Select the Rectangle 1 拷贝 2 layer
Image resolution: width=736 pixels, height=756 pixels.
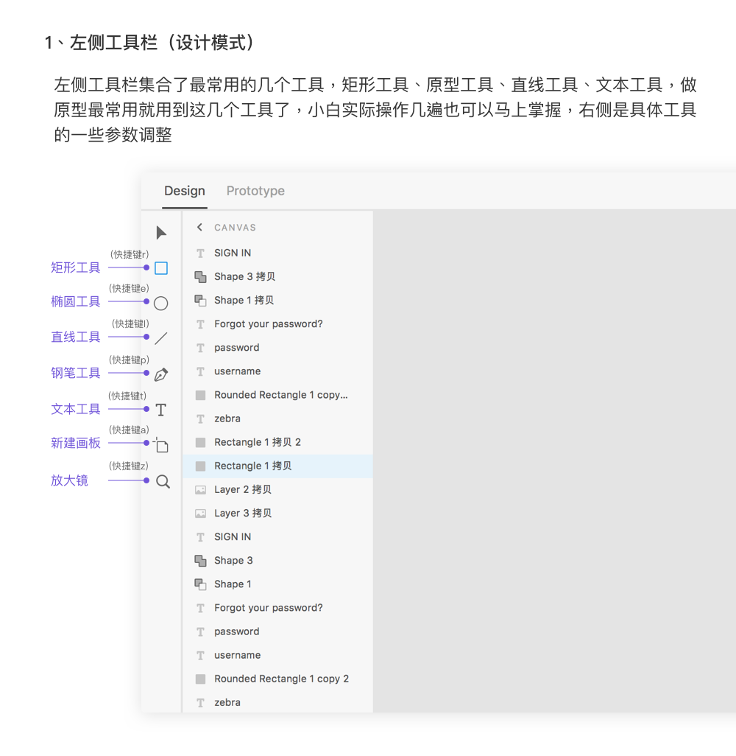(277, 442)
